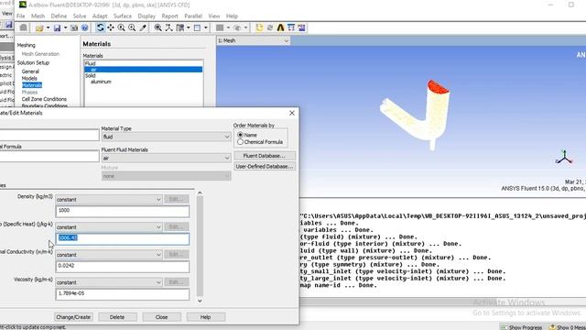
Task: Click the refresh arrows icon near ANSYS logo
Action: pyautogui.click(x=269, y=27)
